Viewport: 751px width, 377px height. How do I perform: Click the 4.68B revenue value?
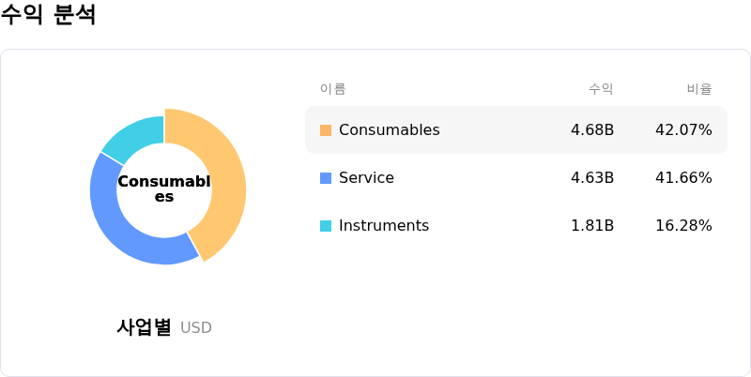click(x=592, y=130)
